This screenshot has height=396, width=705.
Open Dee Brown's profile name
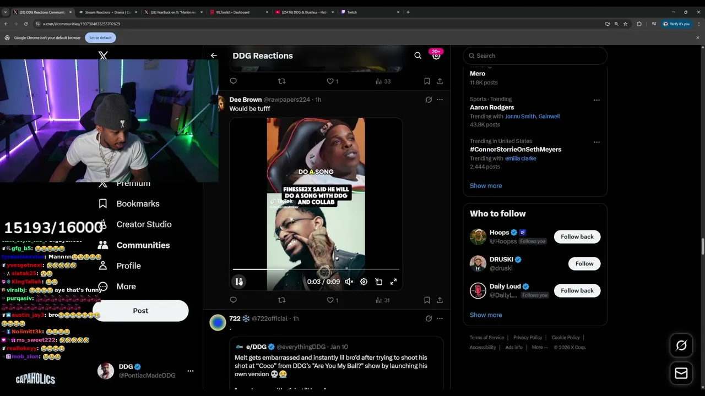(246, 100)
